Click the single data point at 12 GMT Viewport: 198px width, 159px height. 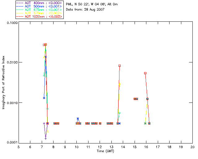click(100, 123)
